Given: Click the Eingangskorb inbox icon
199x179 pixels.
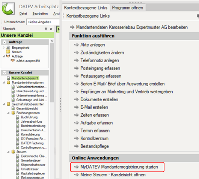Looking at the screenshot, I should coord(8,48).
